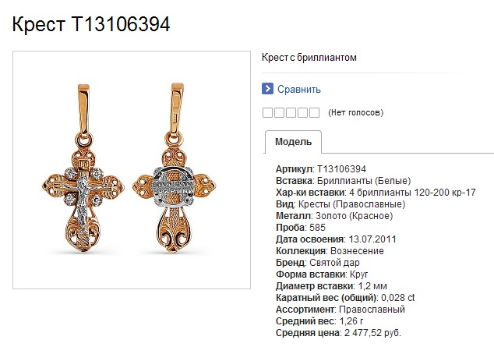Image resolution: width=494 pixels, height=354 pixels.
Task: Select the Артикул T13106394 value
Action: [x=341, y=169]
